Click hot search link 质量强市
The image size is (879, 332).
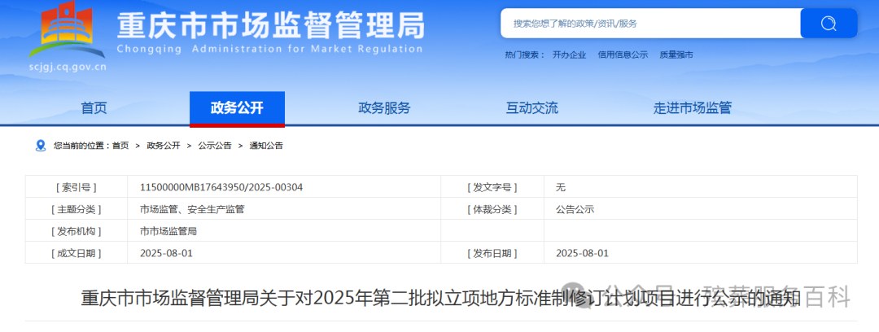(676, 55)
